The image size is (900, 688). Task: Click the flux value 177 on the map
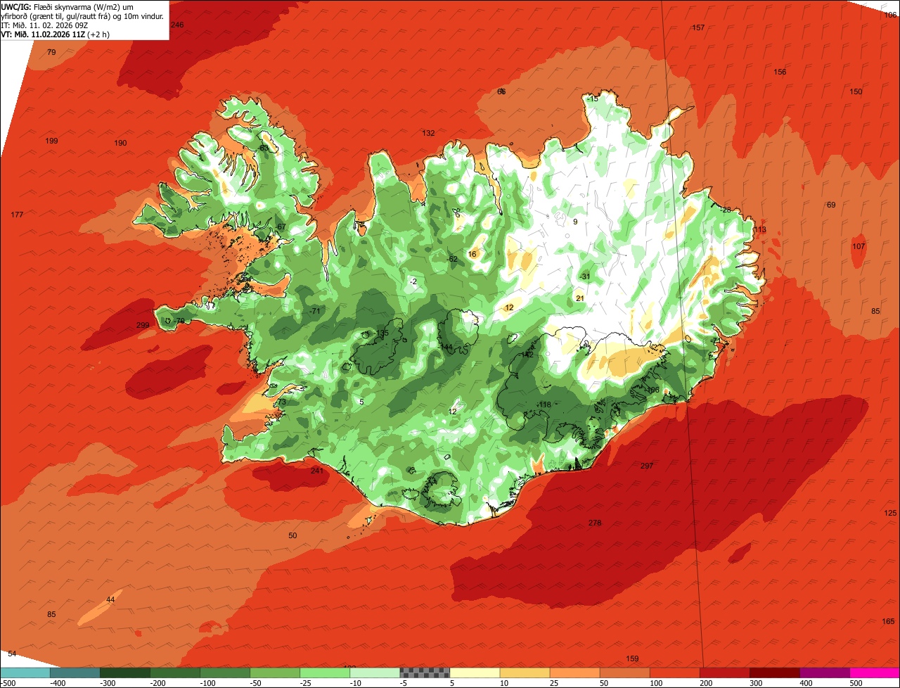coord(18,215)
